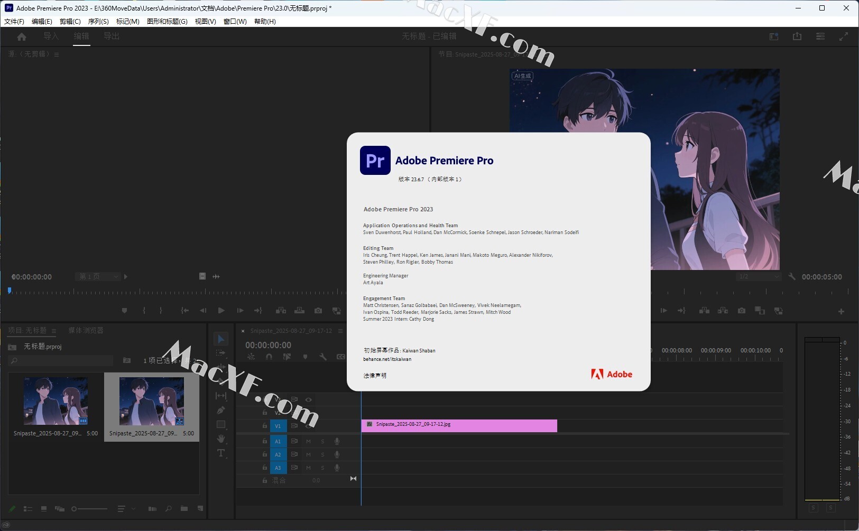Export frame from Source monitor camera
Image resolution: width=859 pixels, height=531 pixels.
[318, 311]
